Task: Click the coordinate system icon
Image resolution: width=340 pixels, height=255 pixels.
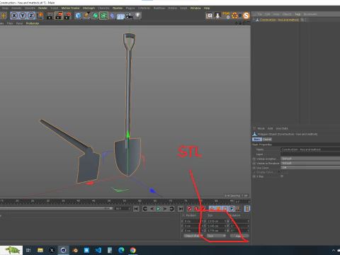Action: (40, 16)
